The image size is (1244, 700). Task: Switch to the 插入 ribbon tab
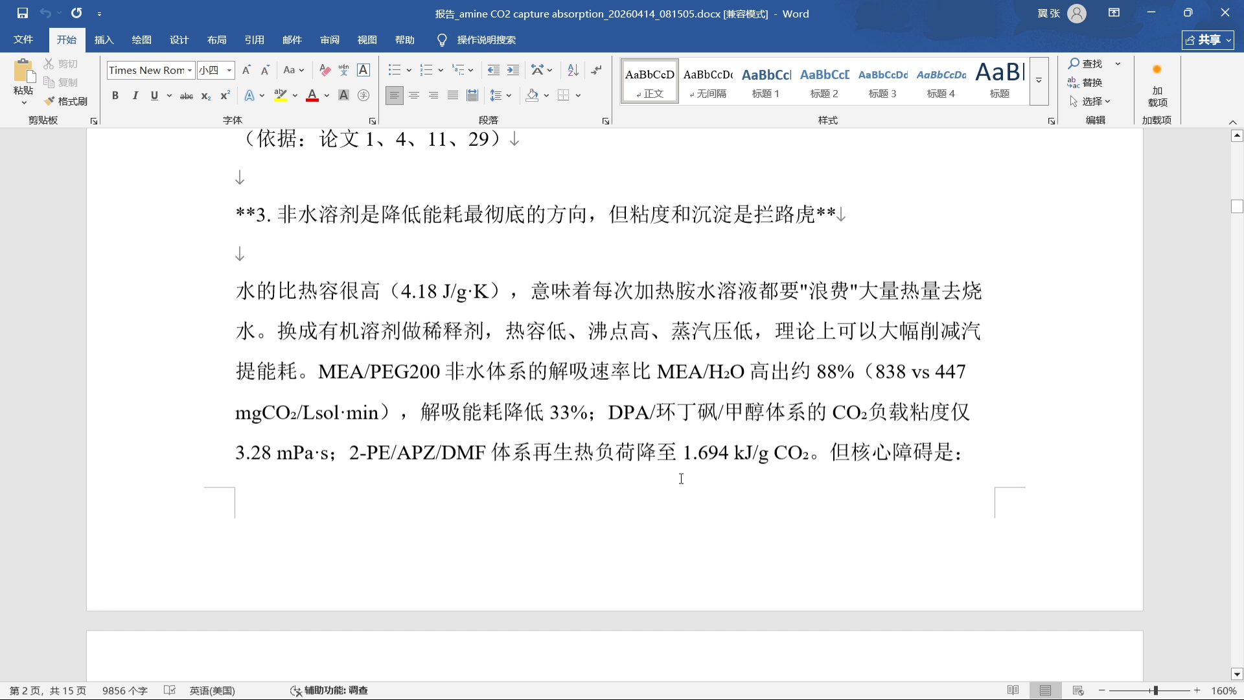(x=104, y=40)
